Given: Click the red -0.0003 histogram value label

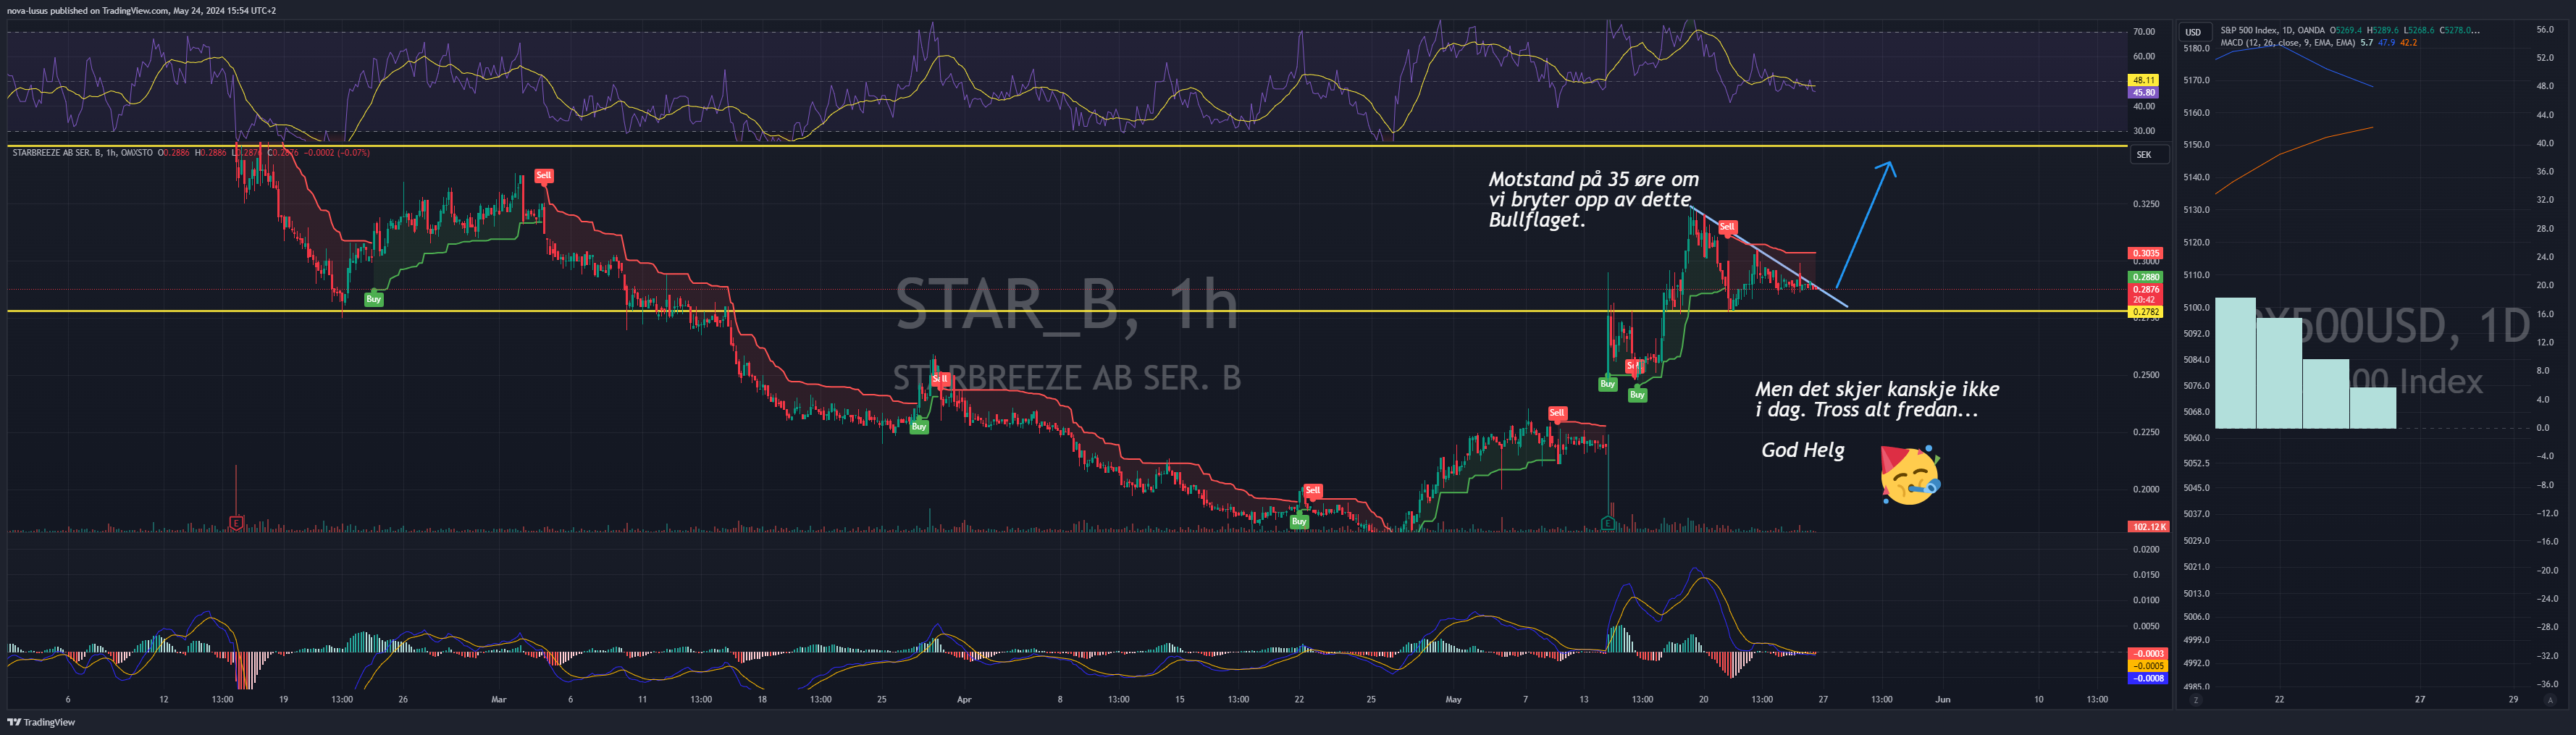Looking at the screenshot, I should 2148,654.
